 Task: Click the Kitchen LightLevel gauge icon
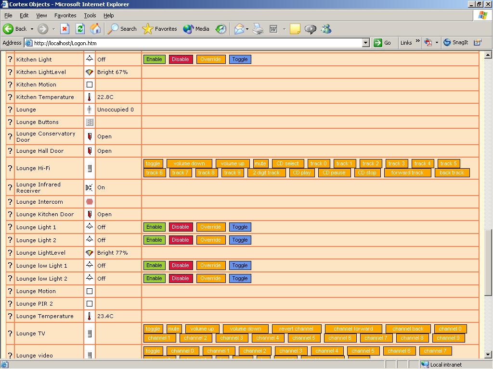pyautogui.click(x=90, y=72)
